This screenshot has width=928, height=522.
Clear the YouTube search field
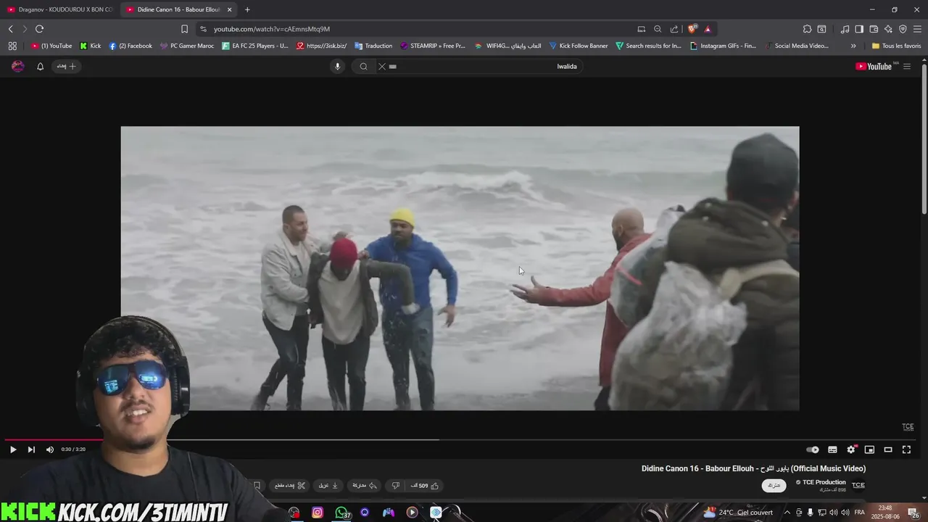(382, 66)
